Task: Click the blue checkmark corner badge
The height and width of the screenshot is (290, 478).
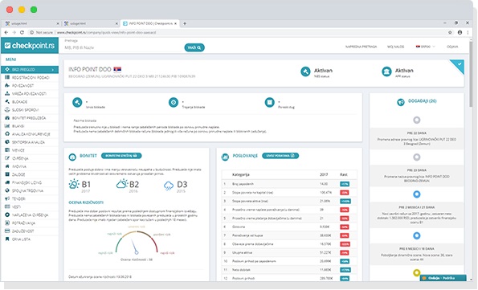Action: pyautogui.click(x=458, y=66)
